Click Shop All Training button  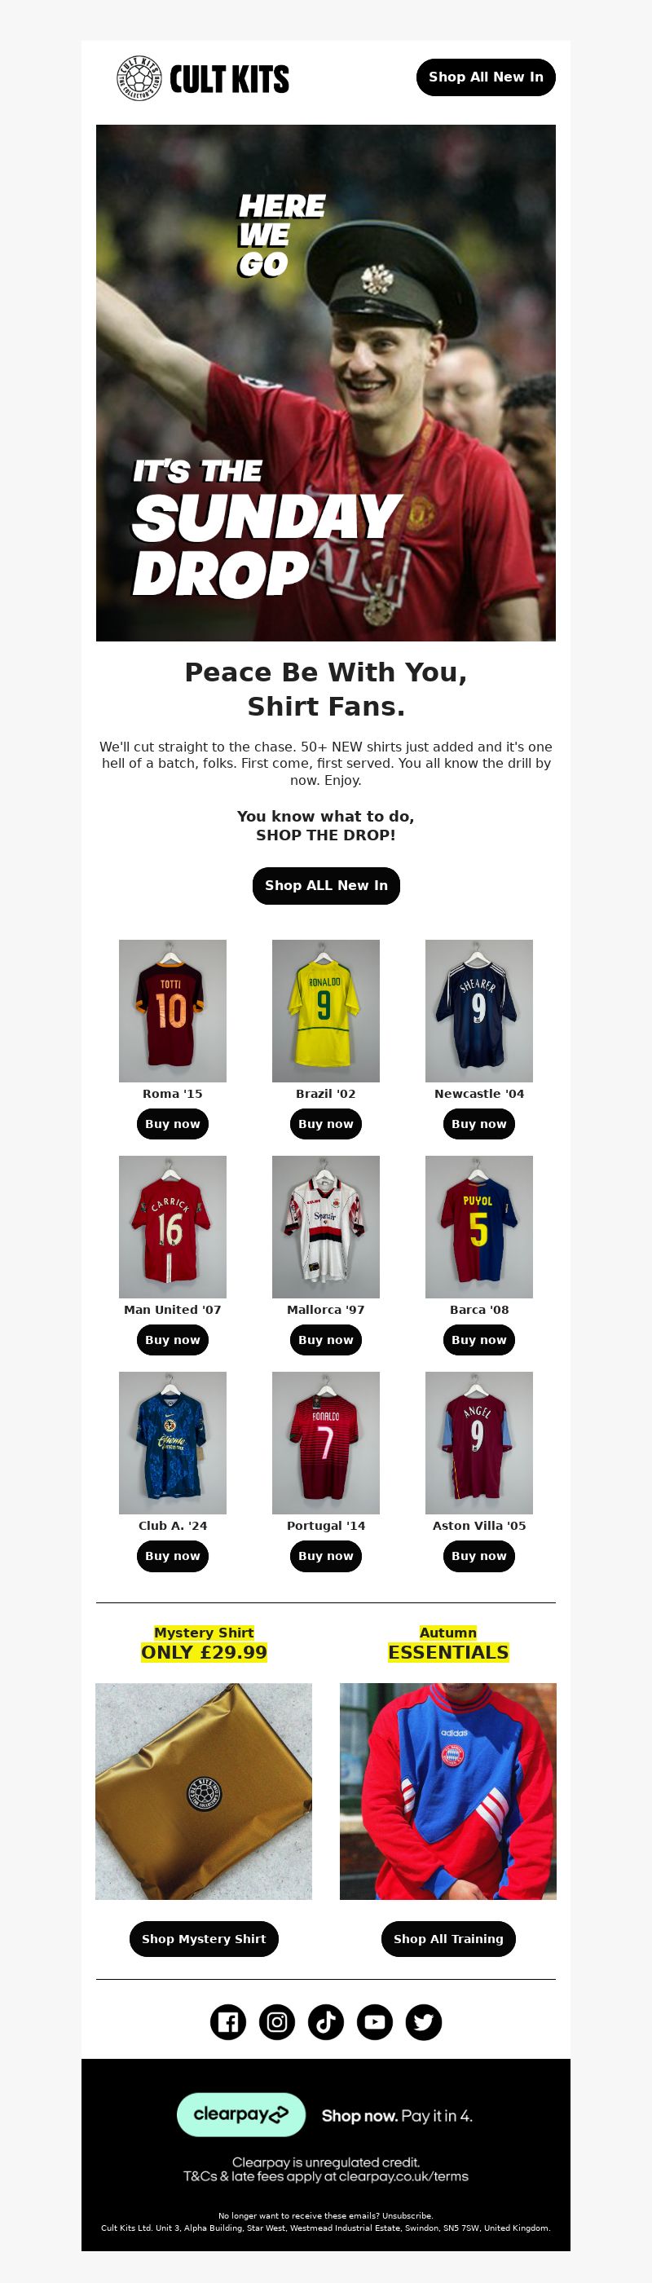click(x=448, y=1938)
